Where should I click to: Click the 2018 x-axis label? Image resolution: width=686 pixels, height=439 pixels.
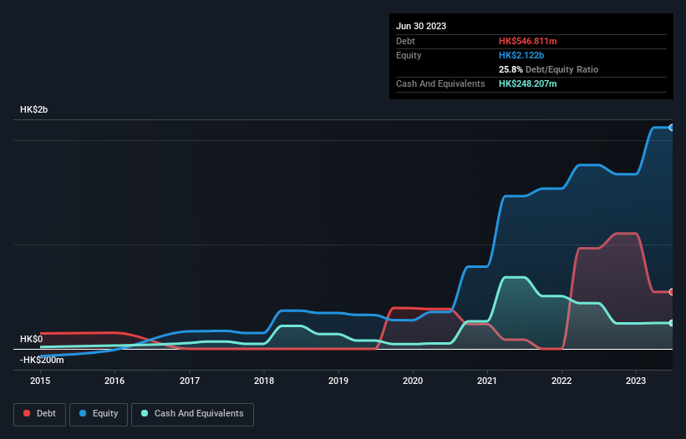pos(264,381)
